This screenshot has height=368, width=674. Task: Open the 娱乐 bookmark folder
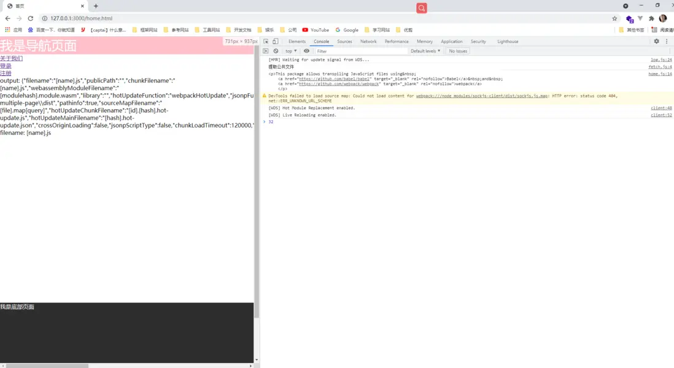(x=266, y=30)
